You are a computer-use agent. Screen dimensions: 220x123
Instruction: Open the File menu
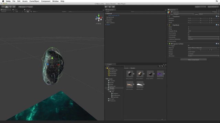click(x=14, y=1)
